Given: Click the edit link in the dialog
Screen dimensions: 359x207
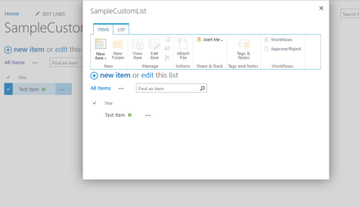Looking at the screenshot, I should [x=147, y=75].
